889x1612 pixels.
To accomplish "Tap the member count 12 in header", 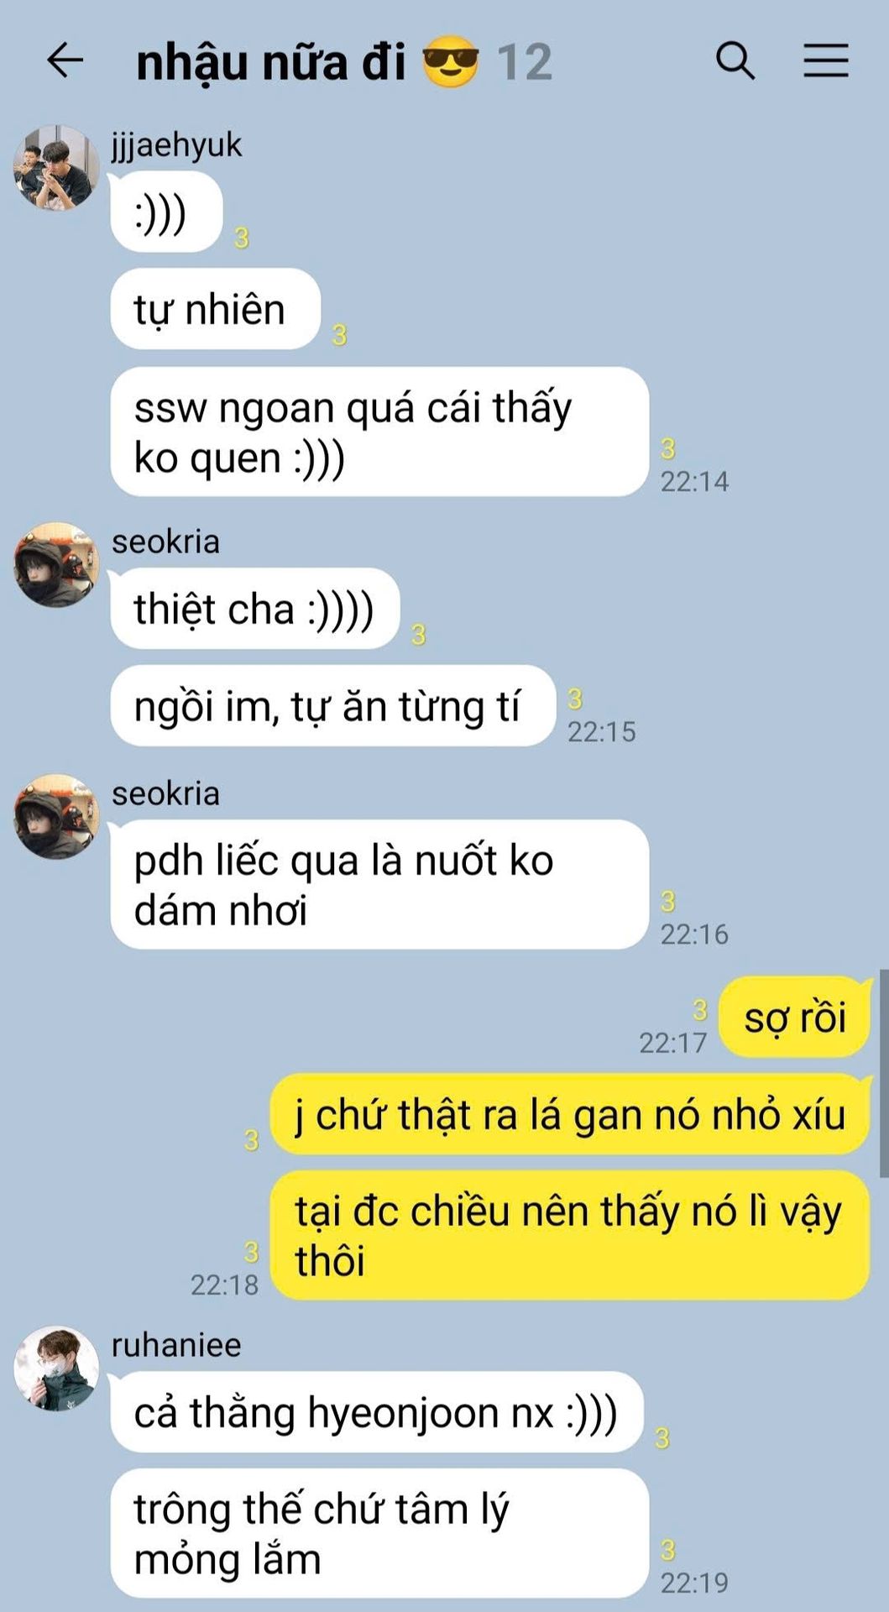I will point(525,62).
